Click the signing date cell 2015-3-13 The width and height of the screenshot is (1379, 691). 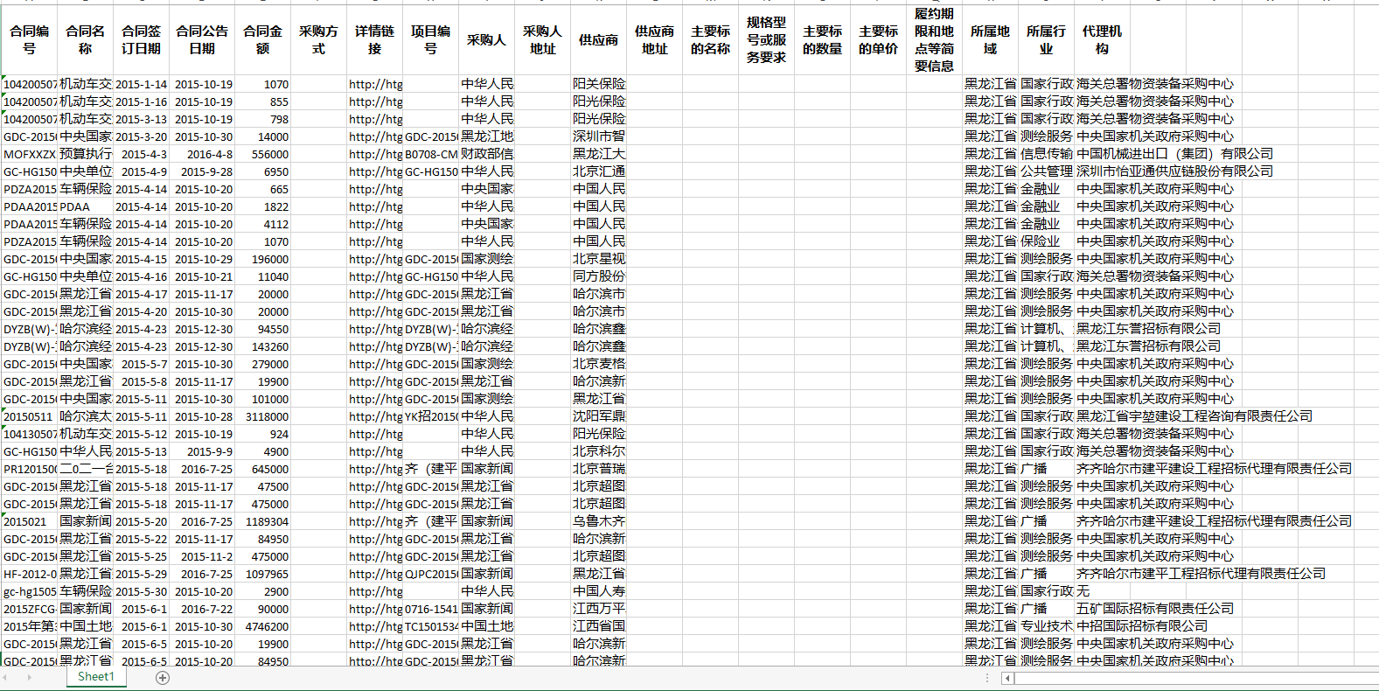click(142, 119)
